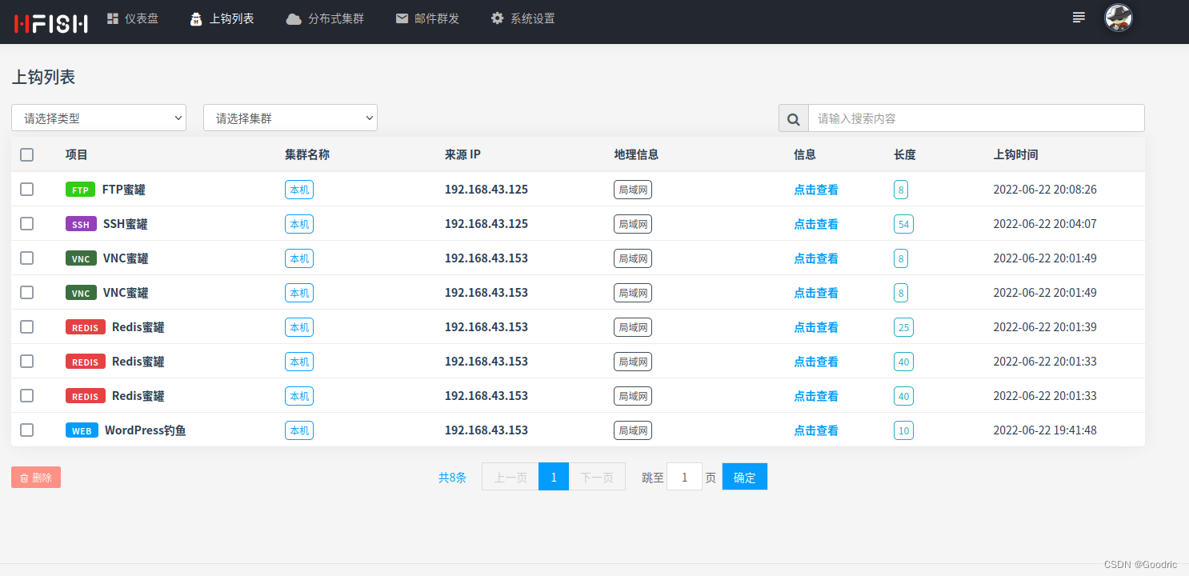The width and height of the screenshot is (1189, 576).
Task: Click the page jump number input
Action: point(684,477)
